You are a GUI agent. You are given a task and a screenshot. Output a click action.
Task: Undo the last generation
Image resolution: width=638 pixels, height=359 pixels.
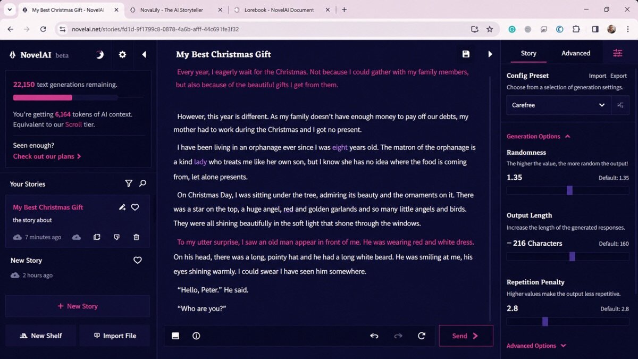(x=374, y=336)
